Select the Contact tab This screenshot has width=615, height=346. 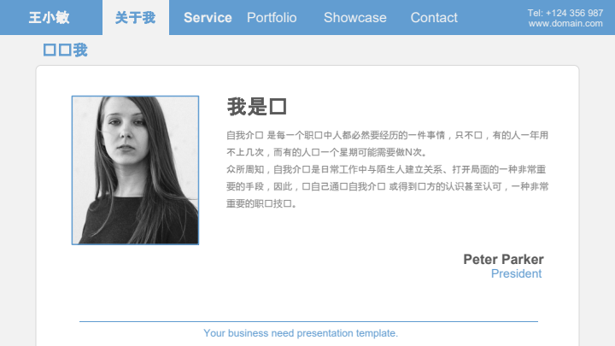coord(434,18)
